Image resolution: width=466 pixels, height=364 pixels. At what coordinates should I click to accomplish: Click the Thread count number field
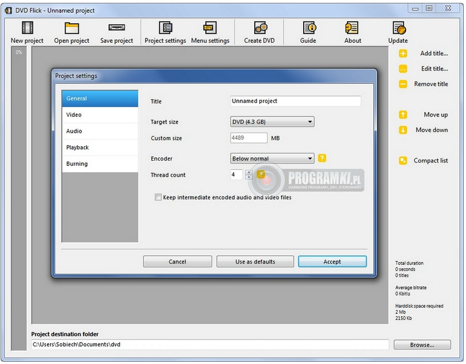(236, 175)
